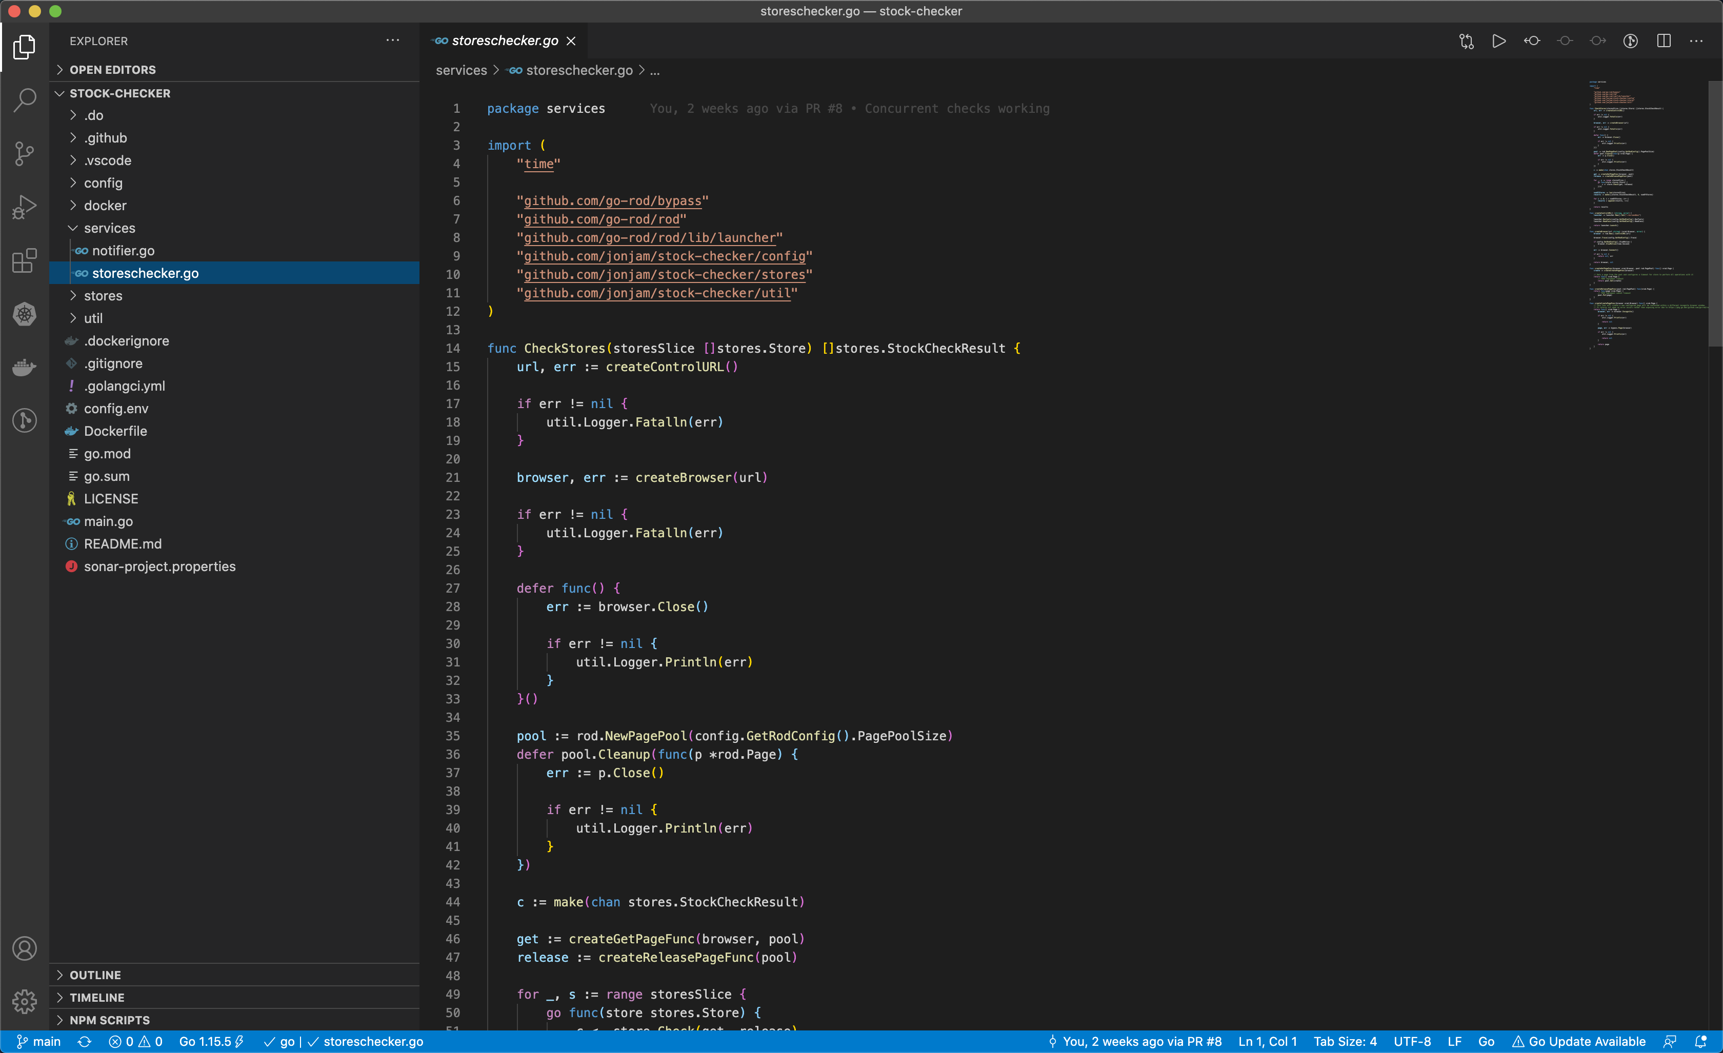This screenshot has width=1723, height=1053.
Task: Expand the config folder
Action: tap(234, 183)
